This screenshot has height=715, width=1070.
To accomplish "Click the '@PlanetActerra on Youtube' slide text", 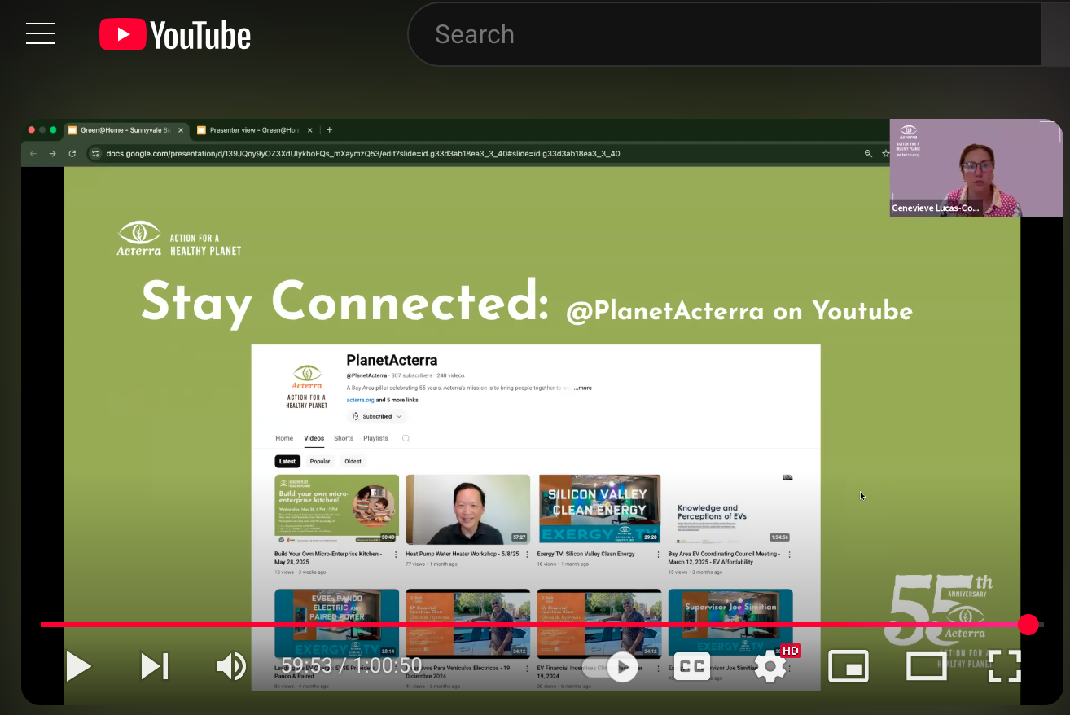I will tap(739, 310).
